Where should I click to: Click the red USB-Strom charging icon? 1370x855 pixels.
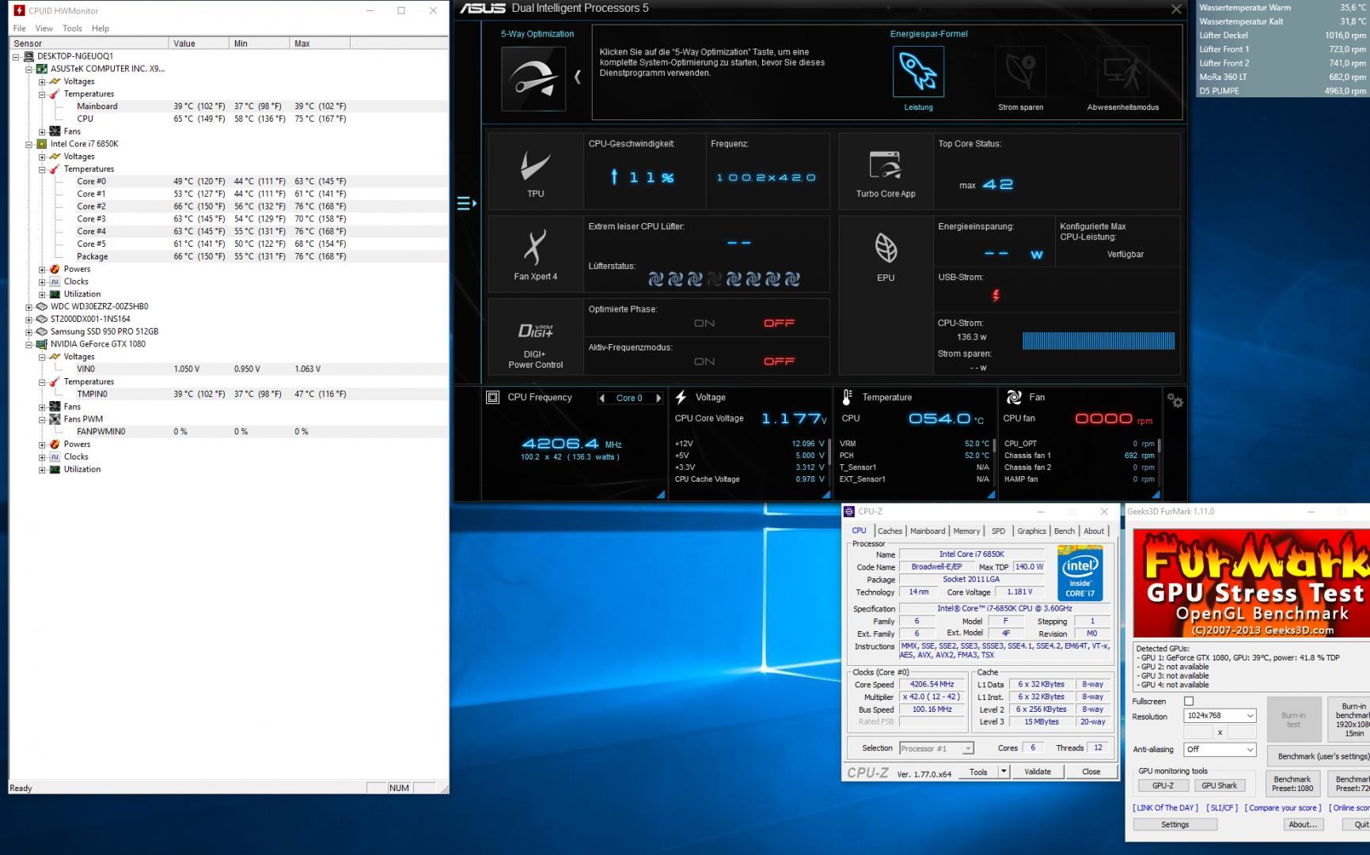996,296
